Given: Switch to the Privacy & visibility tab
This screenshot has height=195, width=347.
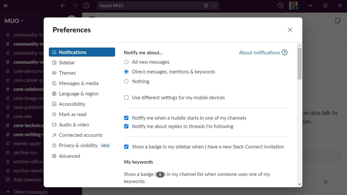Looking at the screenshot, I should click(78, 146).
